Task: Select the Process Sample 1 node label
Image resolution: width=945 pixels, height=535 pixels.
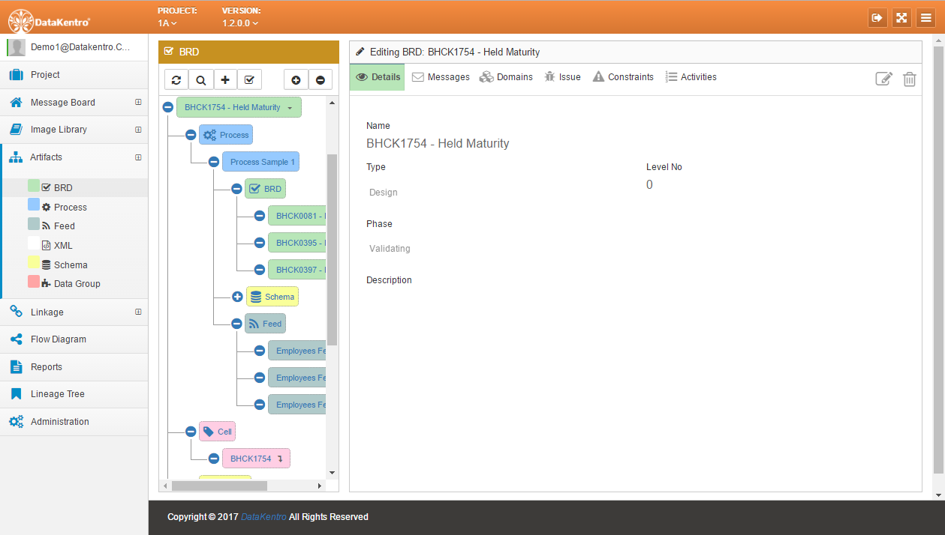Action: tap(262, 162)
